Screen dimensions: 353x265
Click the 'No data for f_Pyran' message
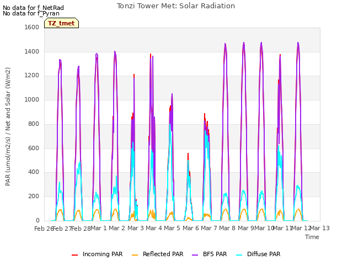pyautogui.click(x=31, y=13)
